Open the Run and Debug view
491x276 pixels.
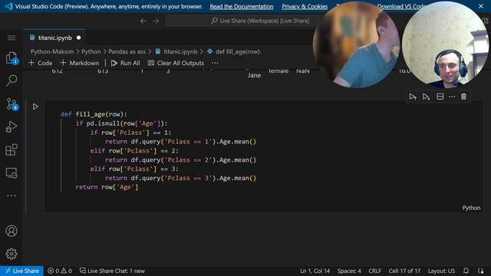12,127
